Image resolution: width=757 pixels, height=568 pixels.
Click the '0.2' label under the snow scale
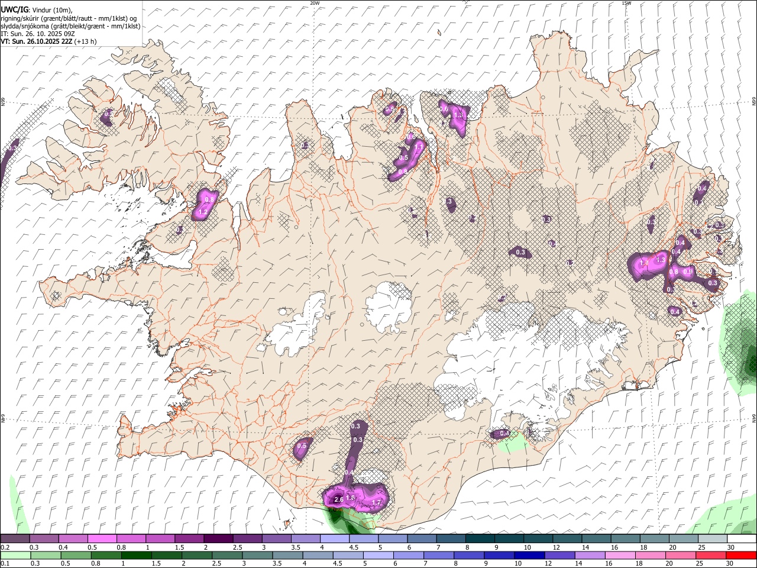click(5, 547)
